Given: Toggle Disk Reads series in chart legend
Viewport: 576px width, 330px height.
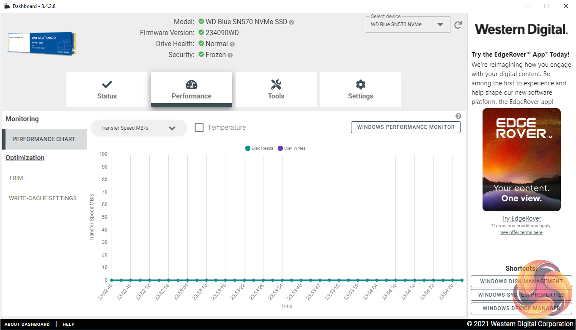Looking at the screenshot, I should pyautogui.click(x=259, y=148).
